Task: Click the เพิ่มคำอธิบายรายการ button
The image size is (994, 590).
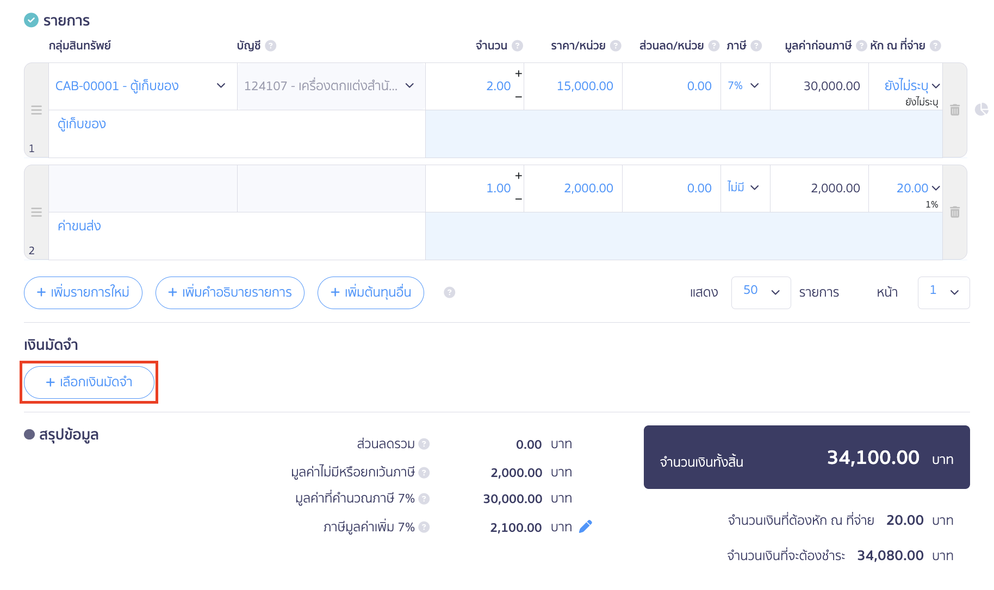Action: 229,292
